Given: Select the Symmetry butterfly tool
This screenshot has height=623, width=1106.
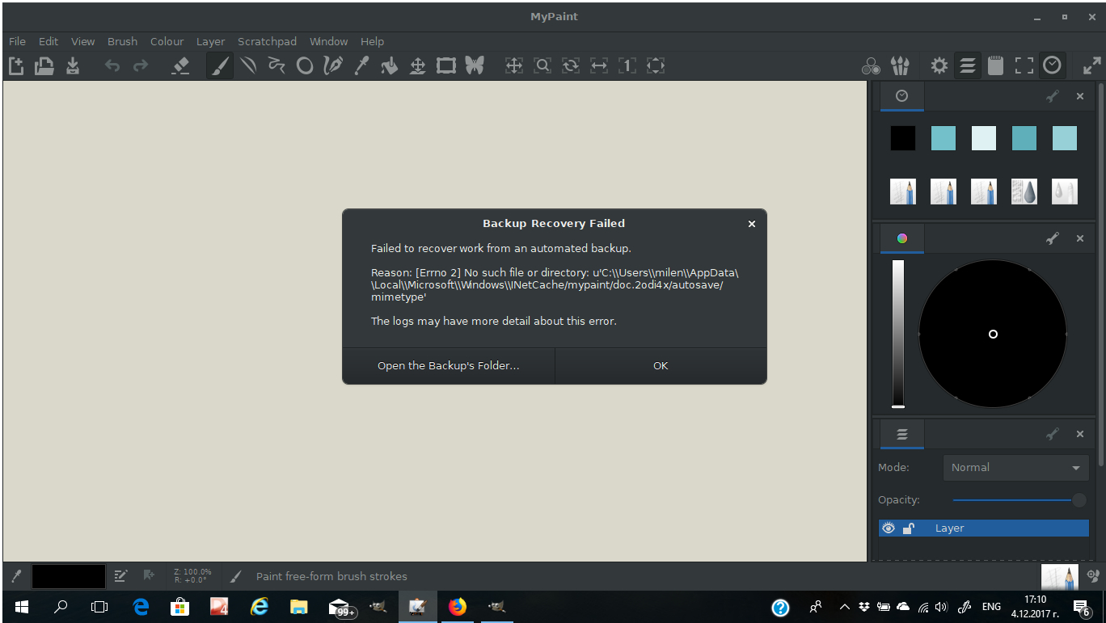Looking at the screenshot, I should tap(475, 65).
